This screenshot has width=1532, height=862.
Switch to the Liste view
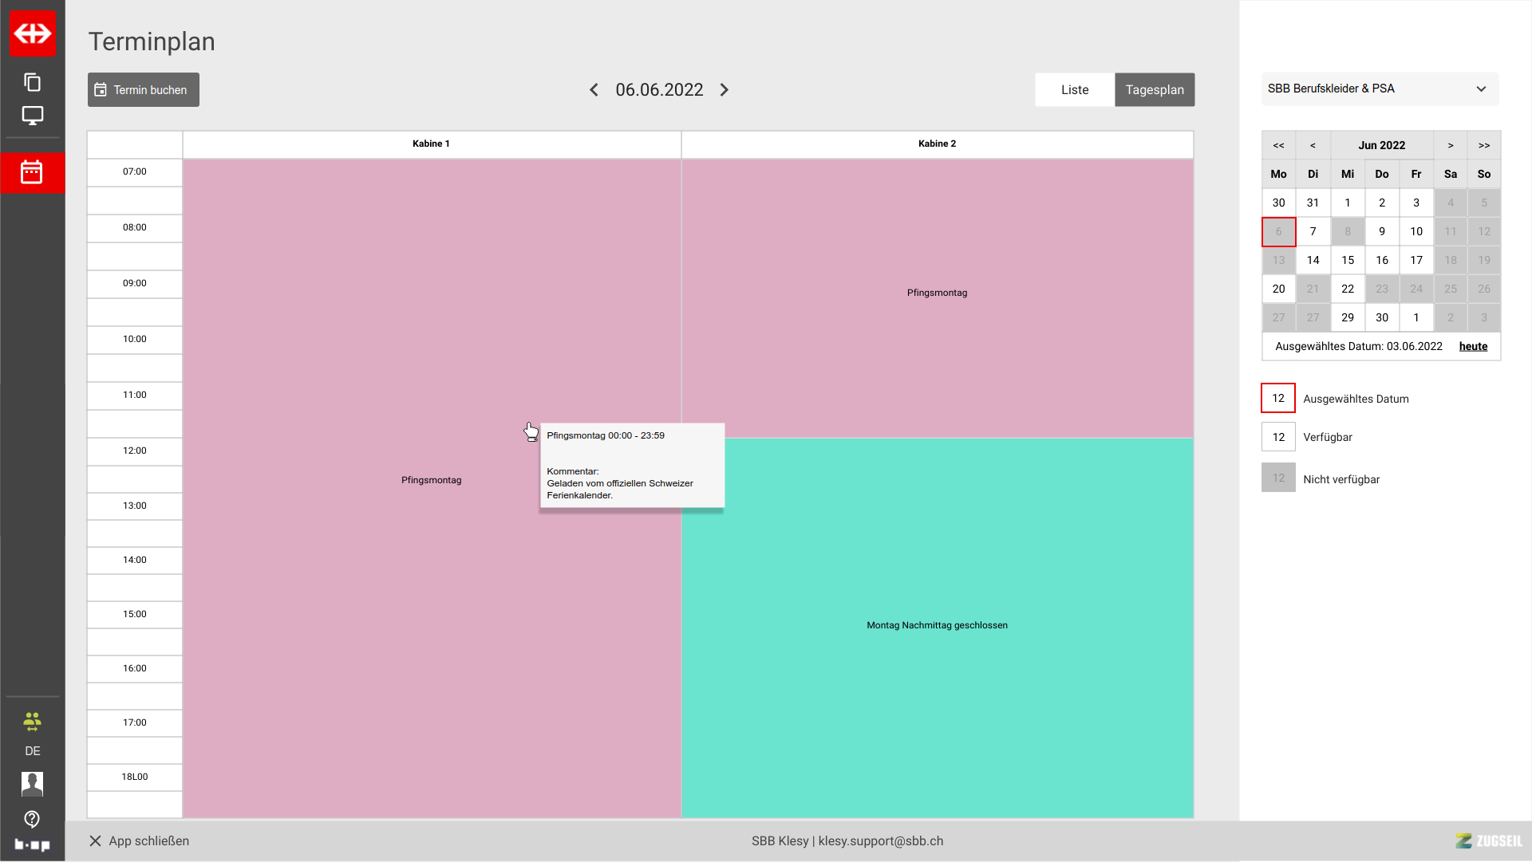(x=1074, y=90)
